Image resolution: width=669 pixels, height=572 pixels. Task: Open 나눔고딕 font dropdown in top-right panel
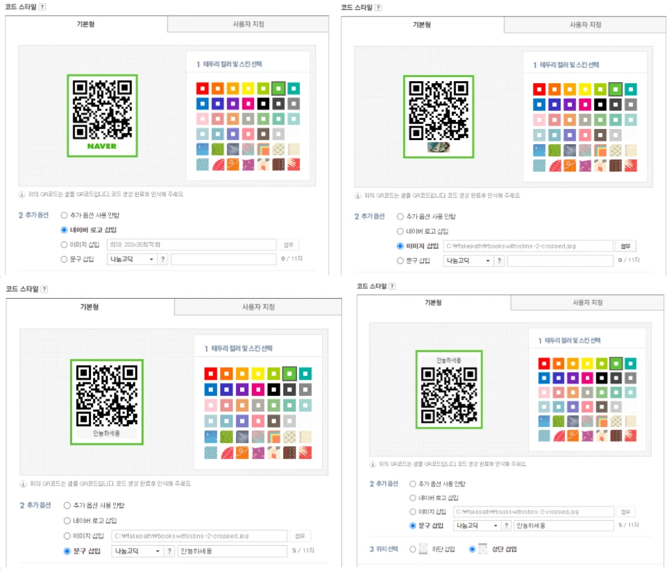coord(468,261)
